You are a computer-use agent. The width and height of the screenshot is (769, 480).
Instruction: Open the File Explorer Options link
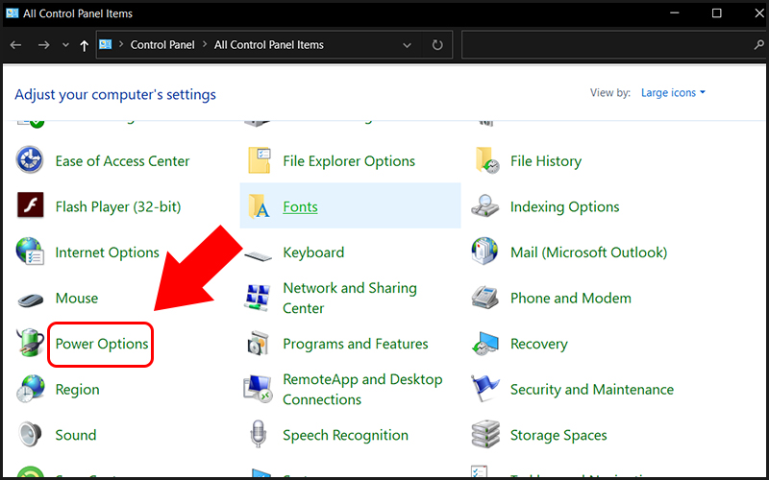[349, 161]
